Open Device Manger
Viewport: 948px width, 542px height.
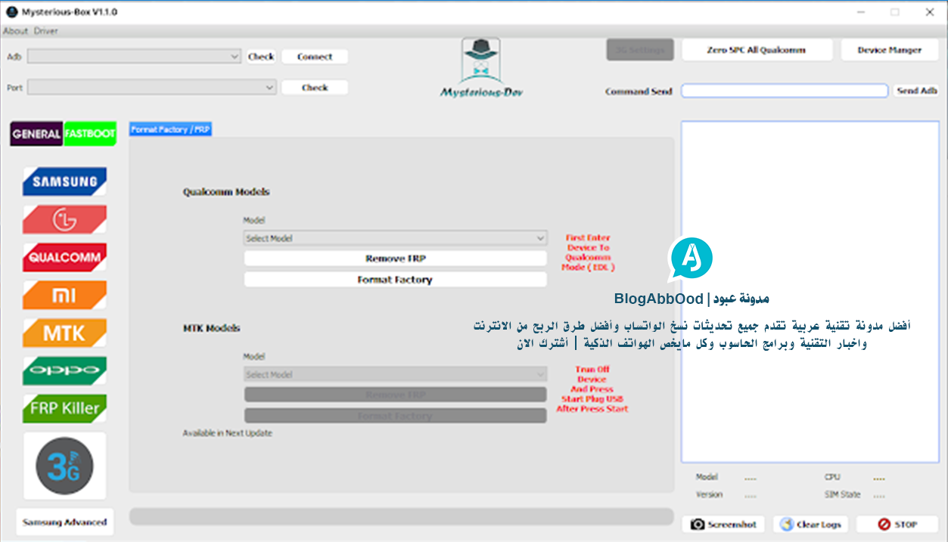tap(890, 50)
